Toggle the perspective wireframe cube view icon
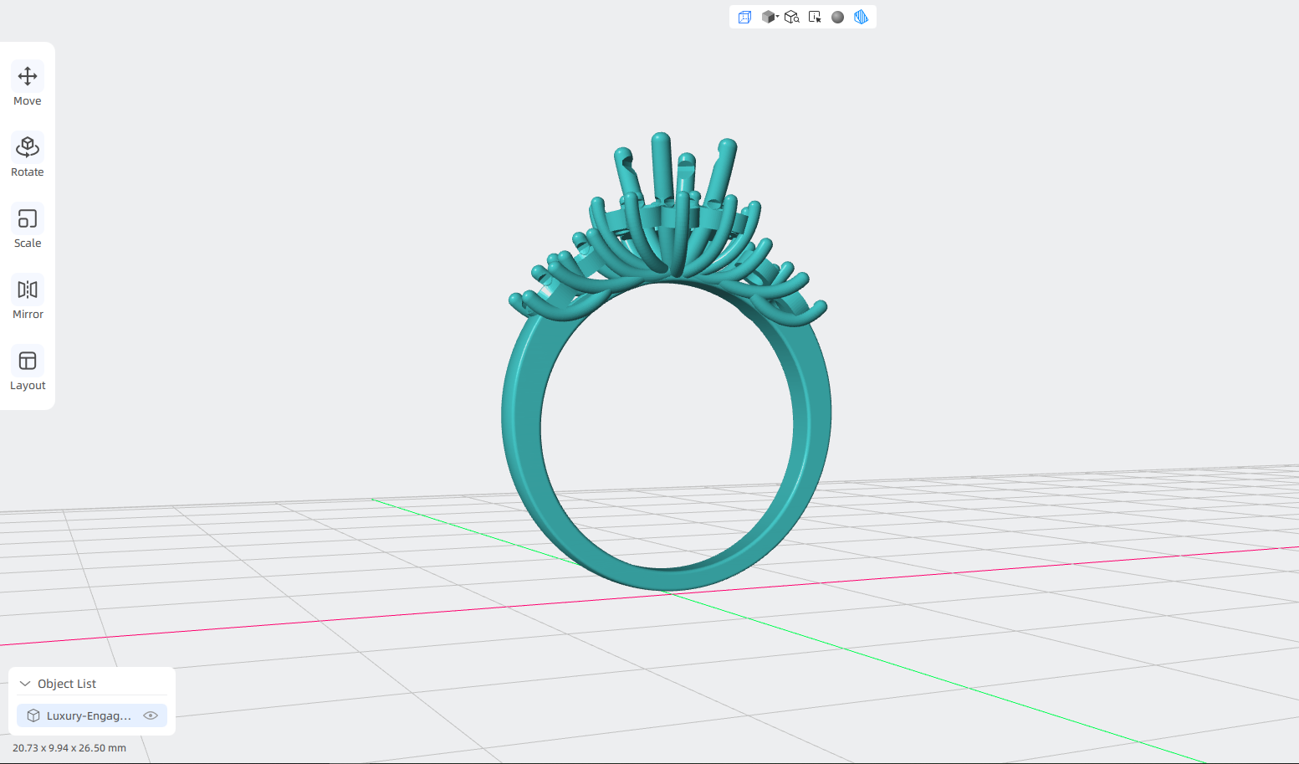The width and height of the screenshot is (1299, 764). click(744, 17)
